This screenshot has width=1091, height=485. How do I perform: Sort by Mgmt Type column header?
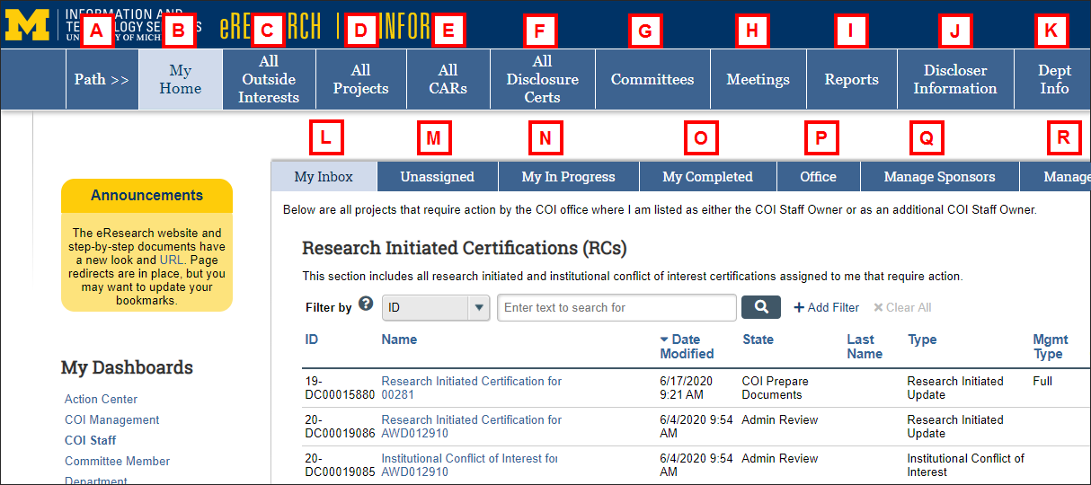[1051, 347]
